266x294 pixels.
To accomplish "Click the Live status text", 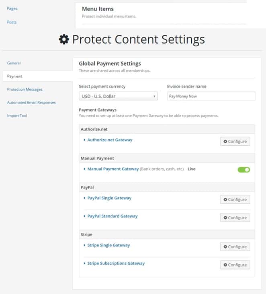I will pos(192,169).
